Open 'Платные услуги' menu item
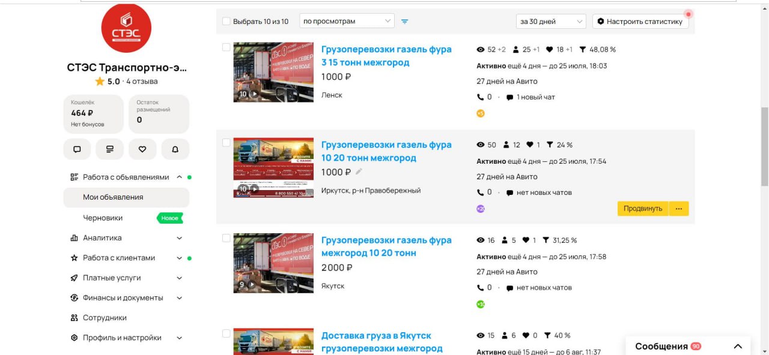 click(112, 278)
